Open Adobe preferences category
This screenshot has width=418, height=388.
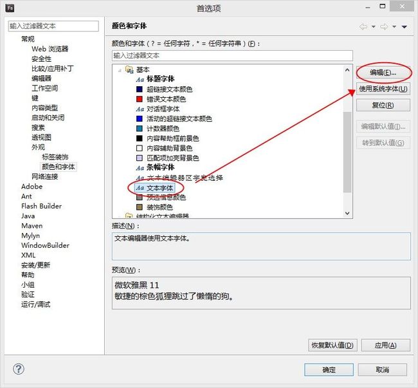click(32, 187)
